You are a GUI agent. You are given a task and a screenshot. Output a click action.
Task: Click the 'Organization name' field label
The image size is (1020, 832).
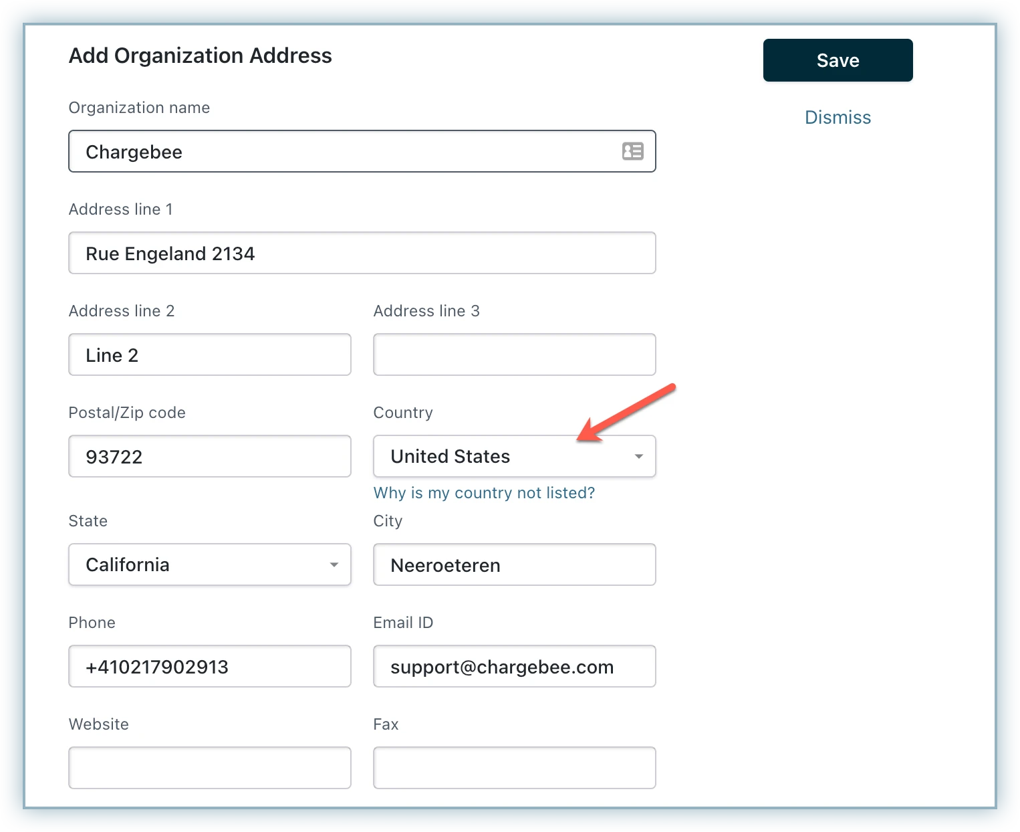139,108
